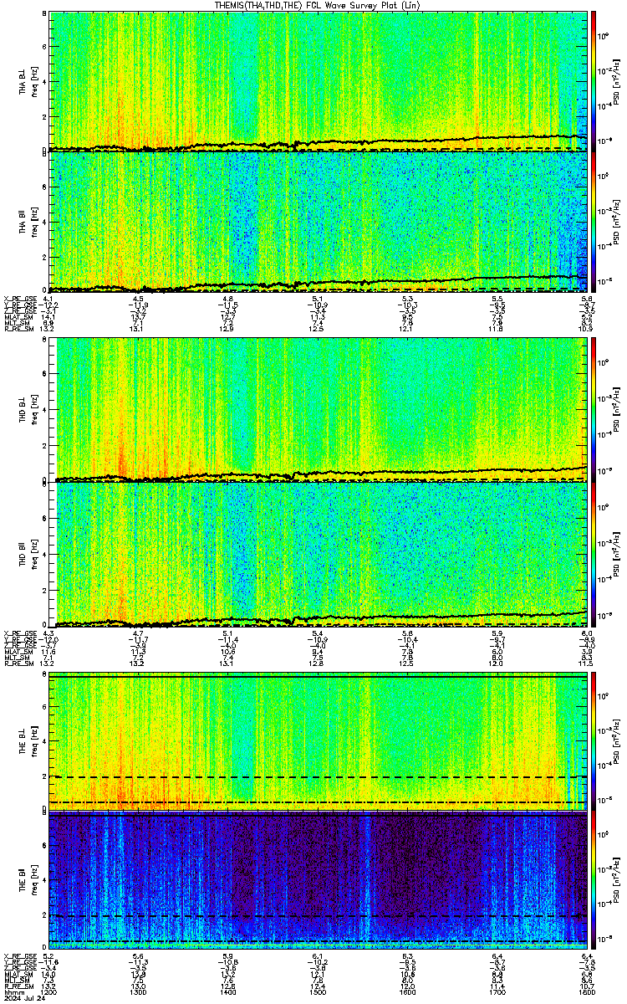Viewport: 627px width, 1004px height.
Task: Select the dark blue THE B-parallel panel
Action: coord(318,879)
